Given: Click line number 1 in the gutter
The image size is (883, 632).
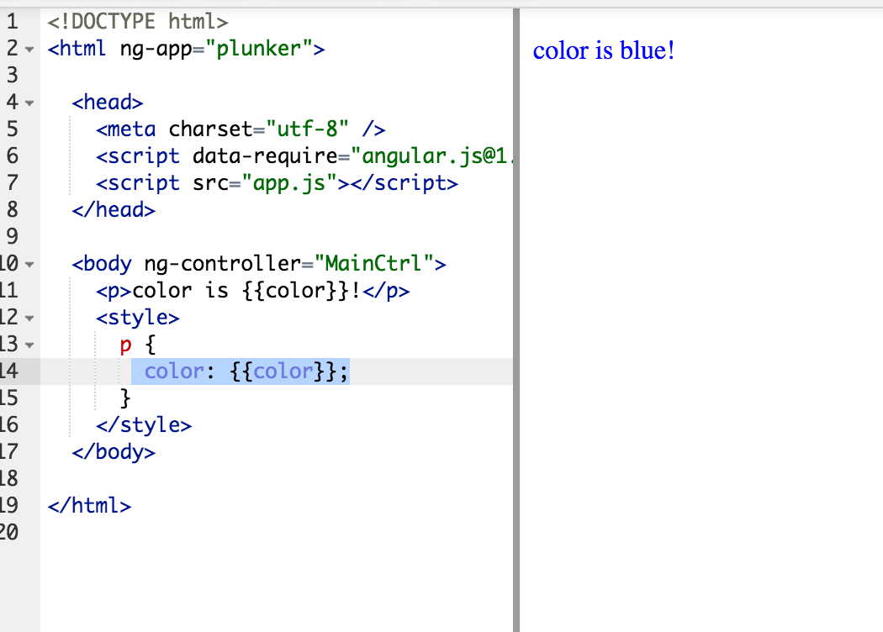Looking at the screenshot, I should point(12,22).
